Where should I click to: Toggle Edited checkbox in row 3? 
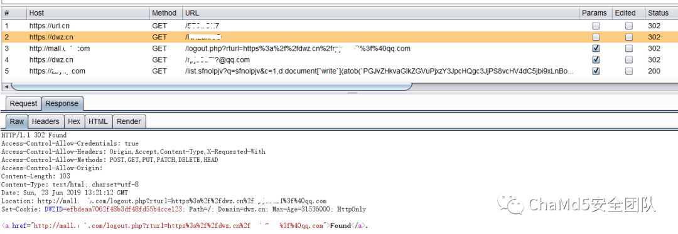pyautogui.click(x=628, y=48)
